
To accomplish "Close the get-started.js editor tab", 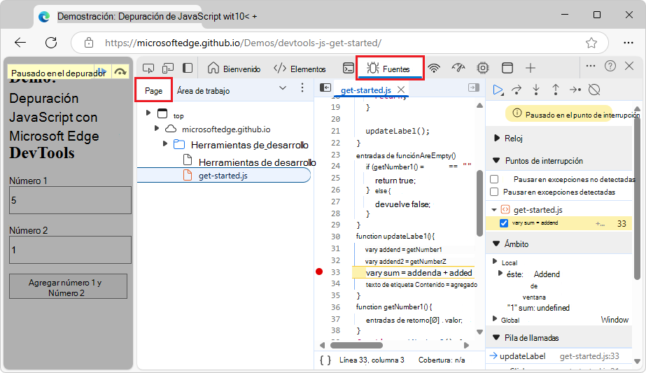I will pyautogui.click(x=401, y=90).
